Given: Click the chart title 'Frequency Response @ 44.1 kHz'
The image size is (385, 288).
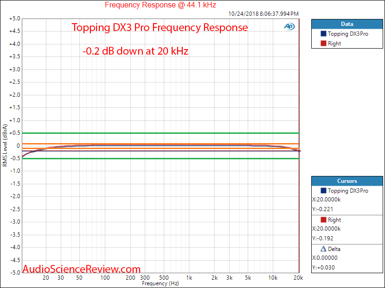Looking at the screenshot, I should (x=160, y=5).
